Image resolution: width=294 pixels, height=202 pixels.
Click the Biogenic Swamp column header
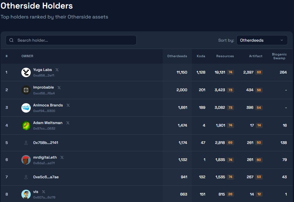pos(279,56)
